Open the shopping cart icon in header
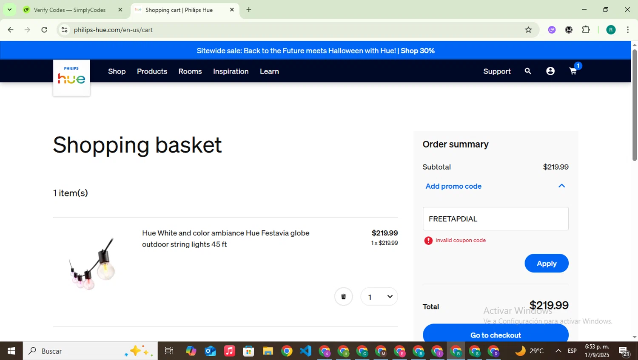This screenshot has height=360, width=638. pyautogui.click(x=573, y=71)
